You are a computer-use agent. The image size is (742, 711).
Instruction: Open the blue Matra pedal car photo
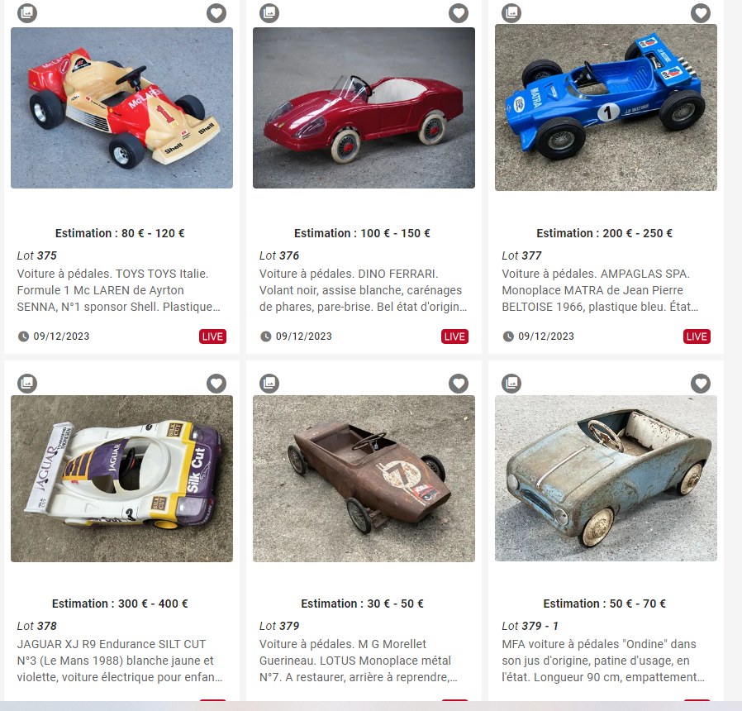606,108
